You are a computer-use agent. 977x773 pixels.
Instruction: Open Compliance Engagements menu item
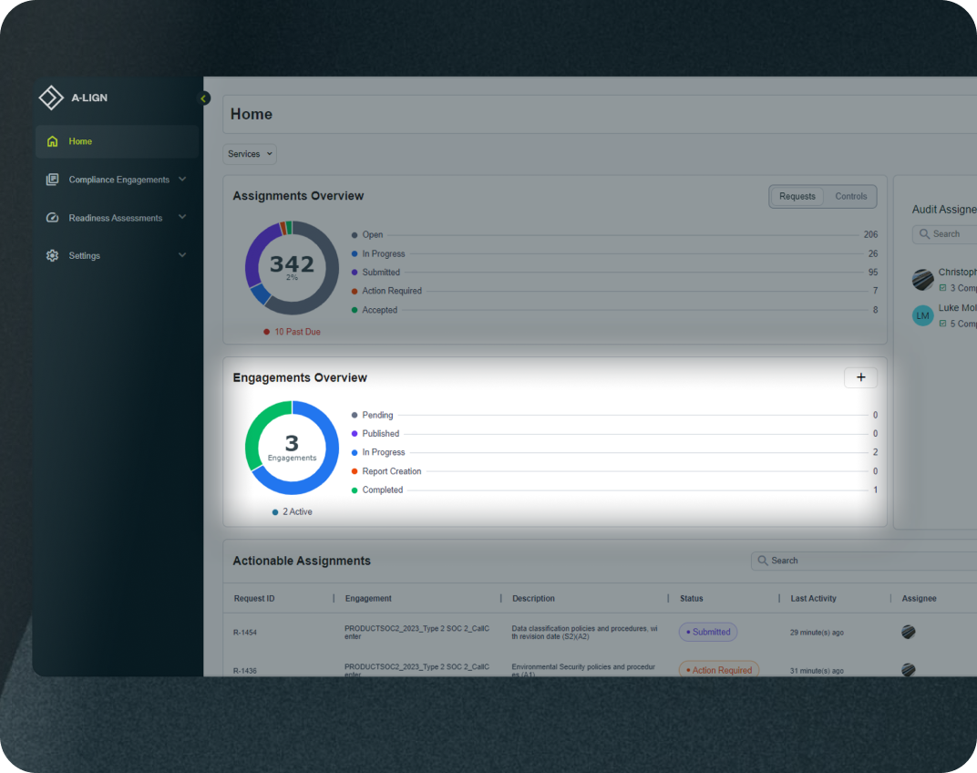click(118, 180)
